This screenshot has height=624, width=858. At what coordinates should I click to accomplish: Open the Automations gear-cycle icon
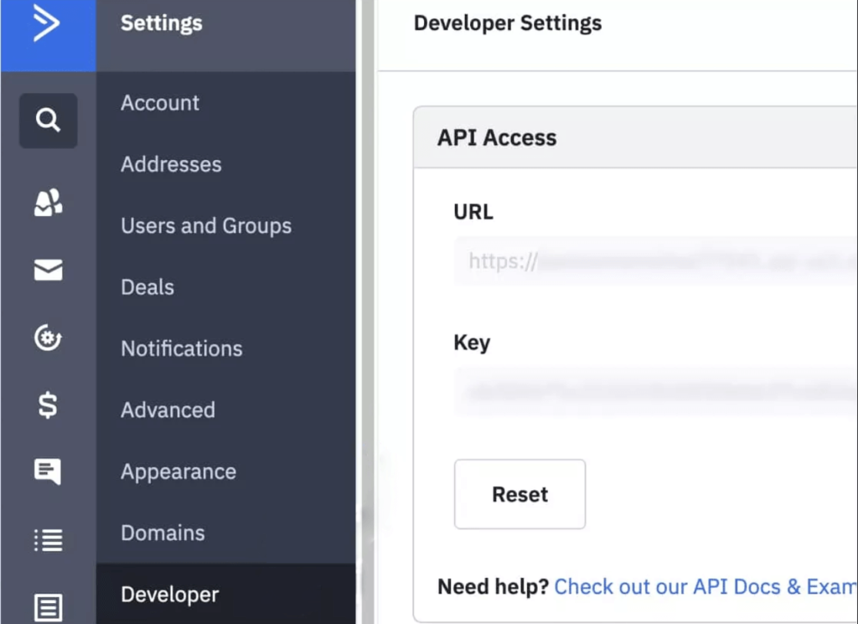pos(48,338)
